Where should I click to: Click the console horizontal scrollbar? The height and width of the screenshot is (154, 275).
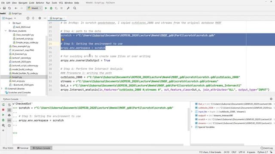pyautogui.click(x=98, y=145)
